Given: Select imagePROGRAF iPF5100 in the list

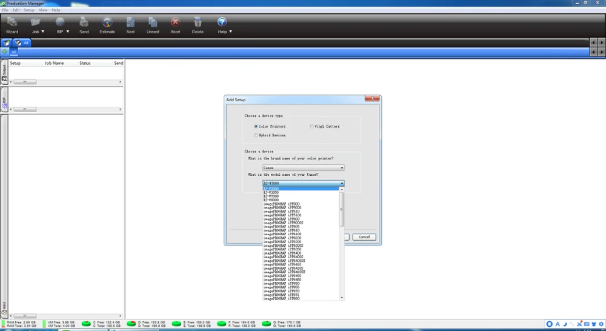Looking at the screenshot, I should point(301,215).
